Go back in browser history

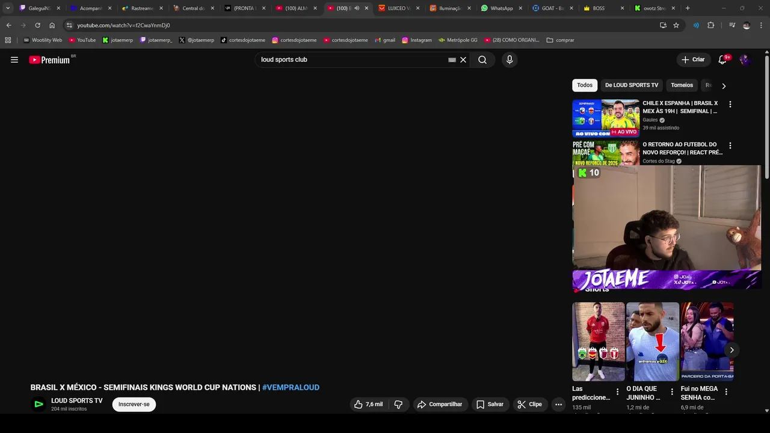pos(8,25)
